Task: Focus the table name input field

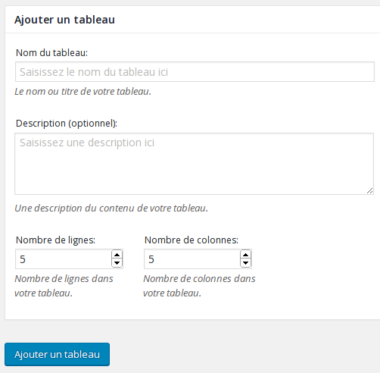Action: [x=195, y=72]
